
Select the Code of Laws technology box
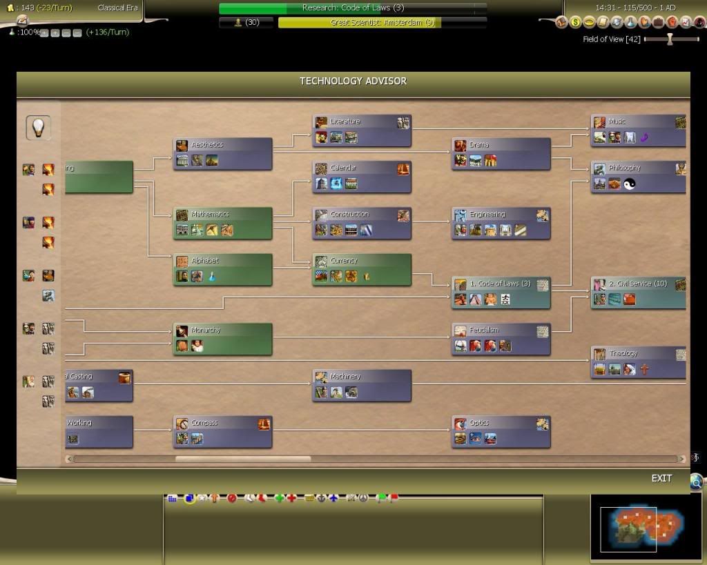[x=501, y=293]
